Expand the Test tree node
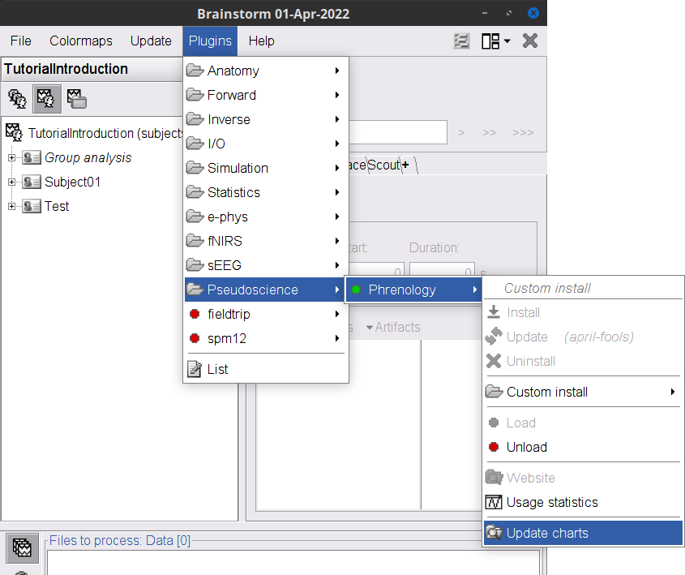685x575 pixels. pyautogui.click(x=12, y=206)
